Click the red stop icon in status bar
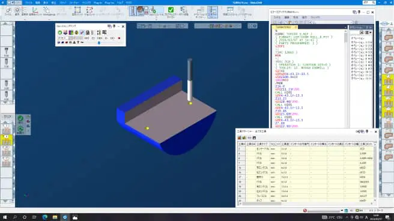This screenshot has width=394, height=221. (x=305, y=210)
